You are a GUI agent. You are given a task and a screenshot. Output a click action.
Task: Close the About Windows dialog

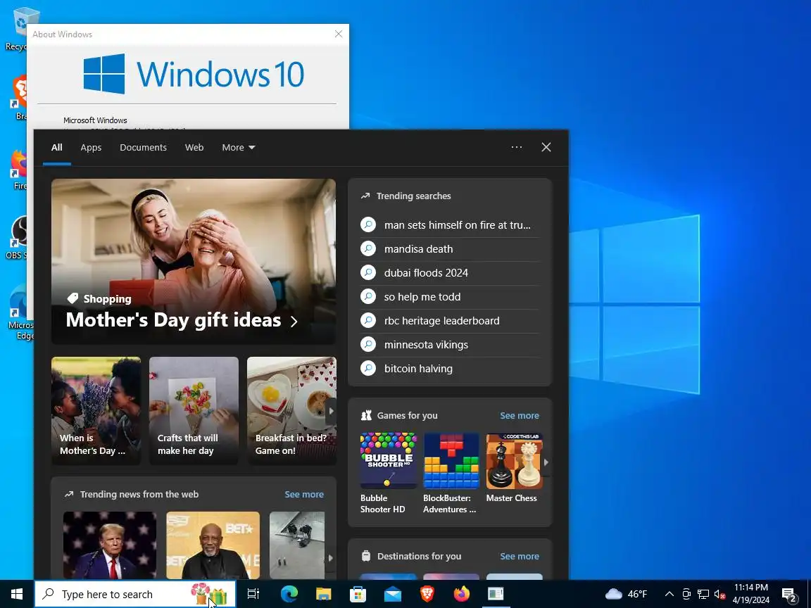[338, 34]
